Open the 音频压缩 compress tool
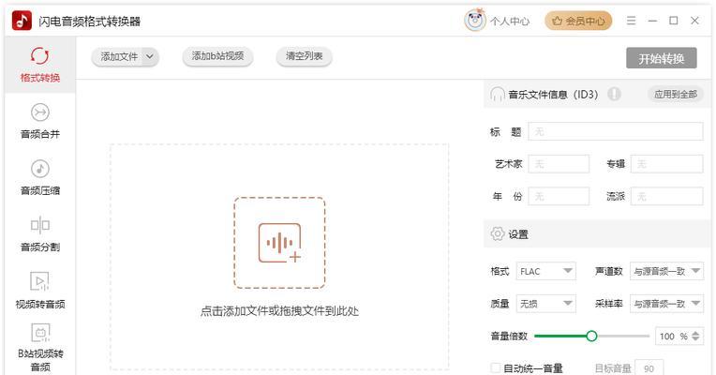The width and height of the screenshot is (716, 375). (x=40, y=177)
